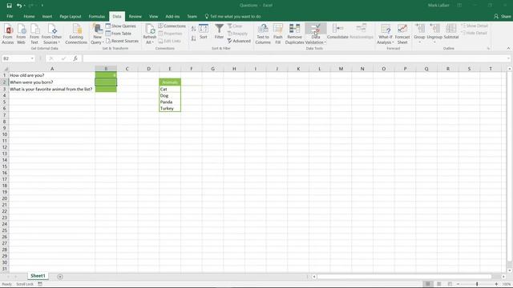Open Outline group dialog launcher

pyautogui.click(x=488, y=48)
